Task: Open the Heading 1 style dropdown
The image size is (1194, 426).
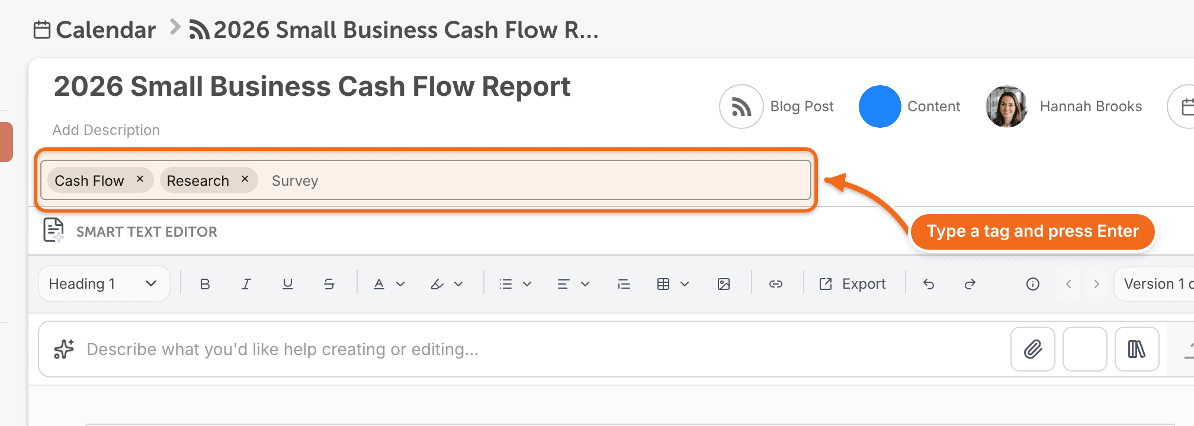Action: 104,284
